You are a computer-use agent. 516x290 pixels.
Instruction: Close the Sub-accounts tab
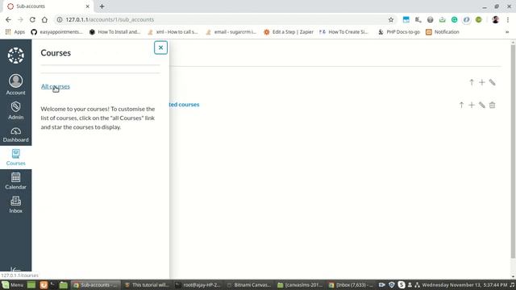[88, 6]
